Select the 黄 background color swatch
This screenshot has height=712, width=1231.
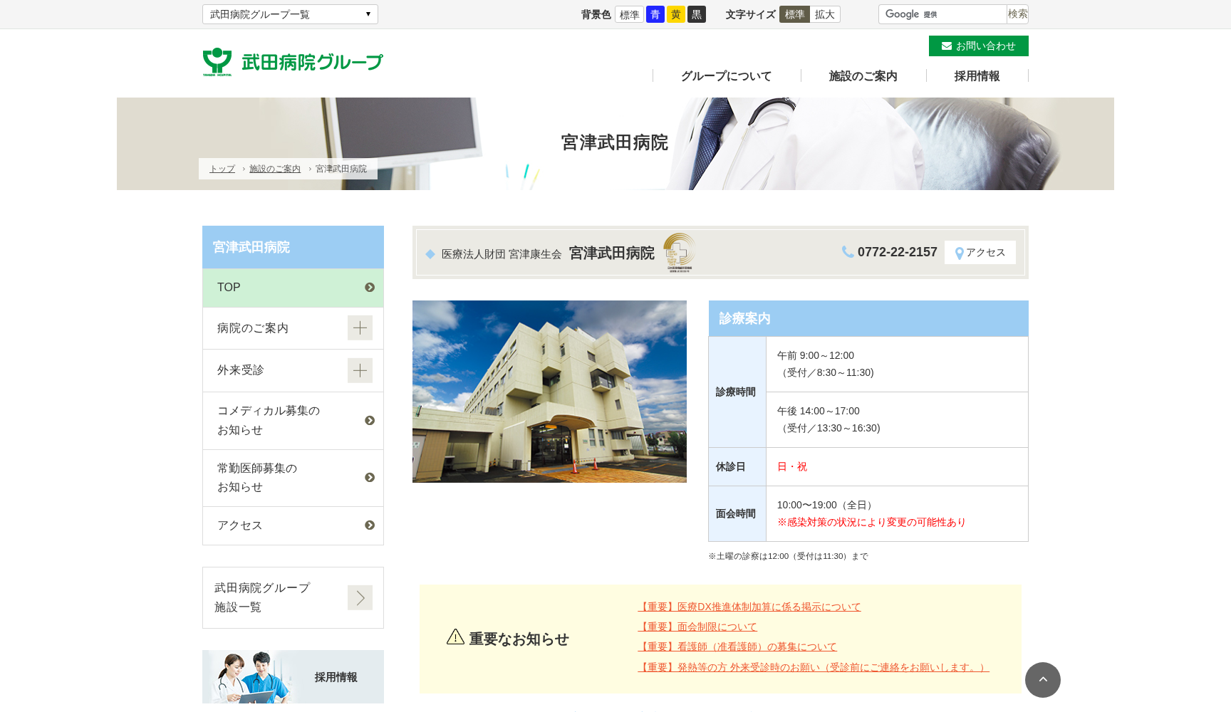pos(675,14)
